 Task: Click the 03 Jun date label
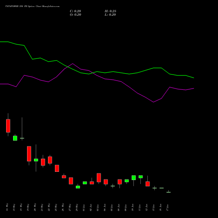[x=98, y=208]
